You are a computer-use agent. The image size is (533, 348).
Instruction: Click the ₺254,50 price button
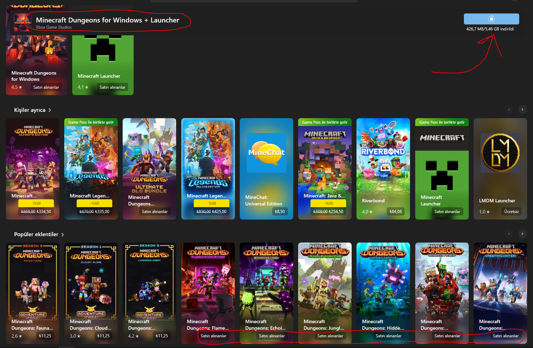328,212
